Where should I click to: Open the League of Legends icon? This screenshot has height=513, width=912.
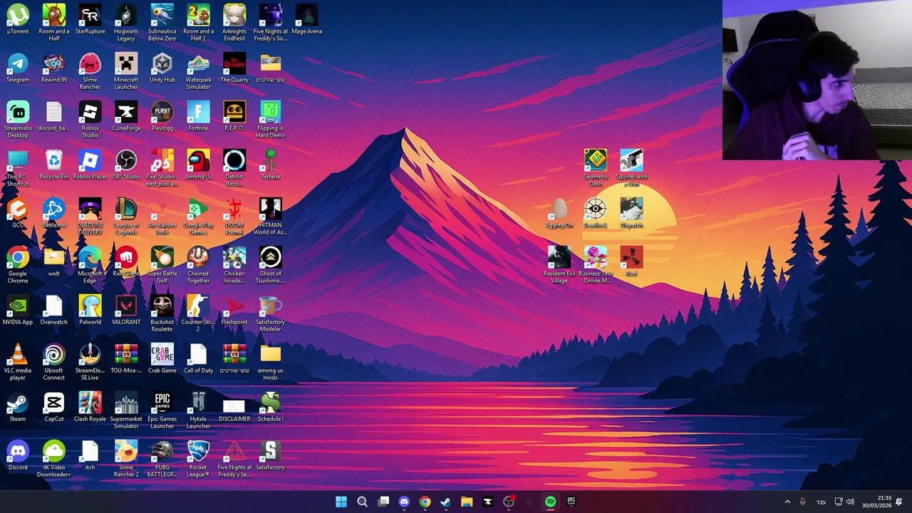click(126, 217)
